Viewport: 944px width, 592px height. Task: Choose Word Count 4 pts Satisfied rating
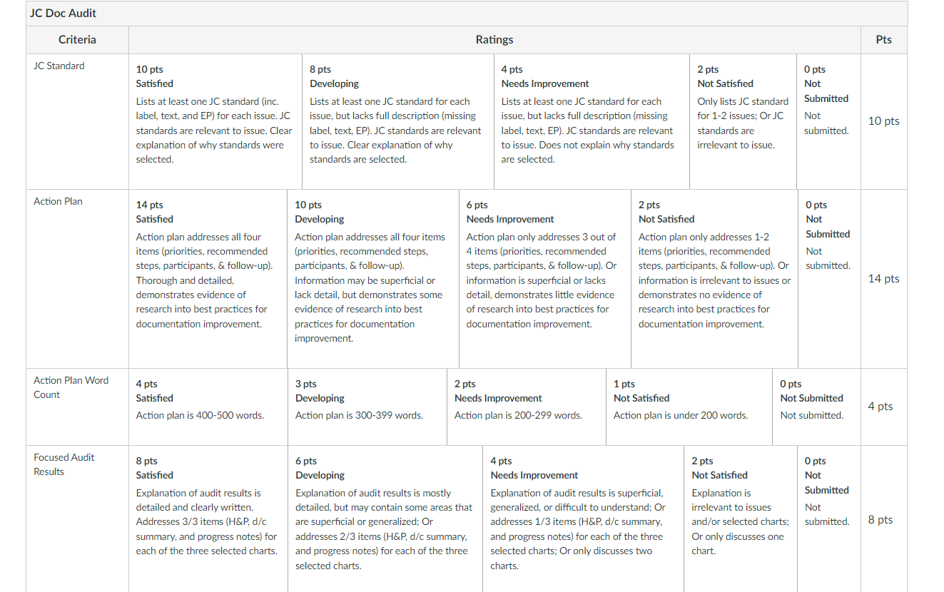coord(208,407)
